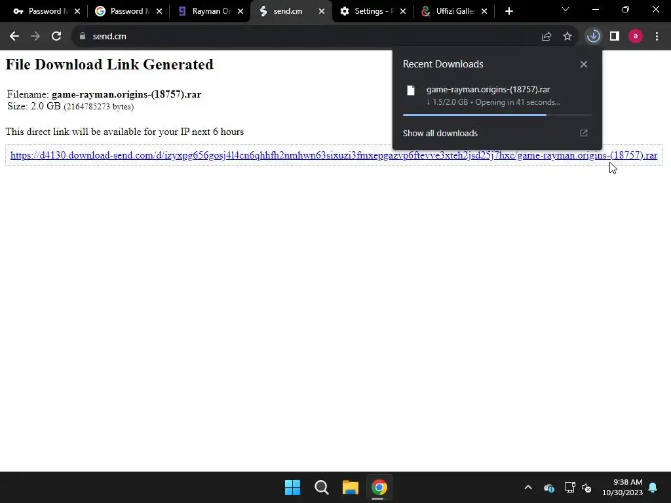671x503 pixels.
Task: Open the browser side panel
Action: tap(615, 37)
